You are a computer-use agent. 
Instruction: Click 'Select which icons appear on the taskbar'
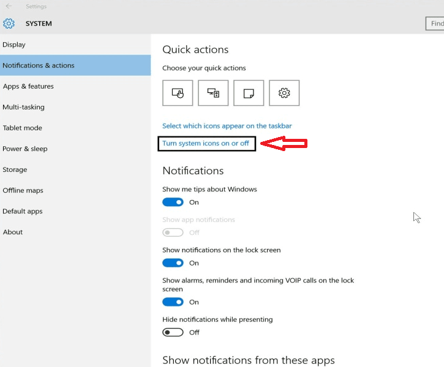(227, 126)
